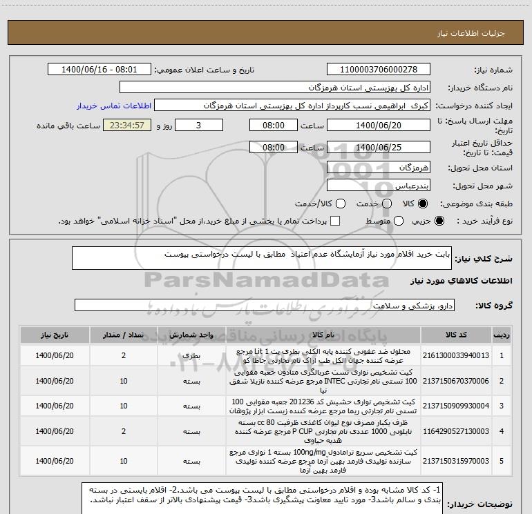This screenshot has width=532, height=514.
Task: Click product code 1164290527130003
Action: pyautogui.click(x=456, y=431)
